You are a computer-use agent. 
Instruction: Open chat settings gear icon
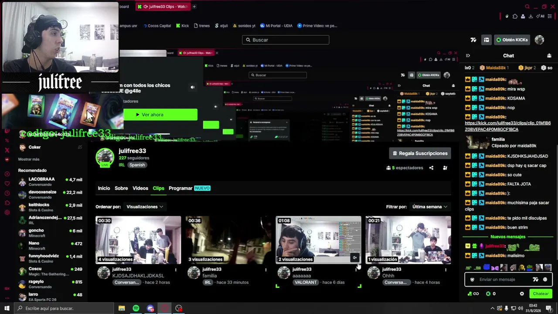coord(522,294)
